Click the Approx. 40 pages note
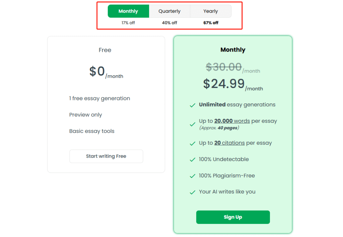Screen dimensions: 343x237 219,128
